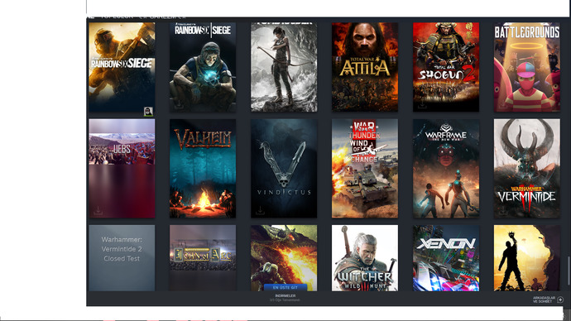Open the Valheim game cover
The height and width of the screenshot is (321, 571).
coord(203,169)
